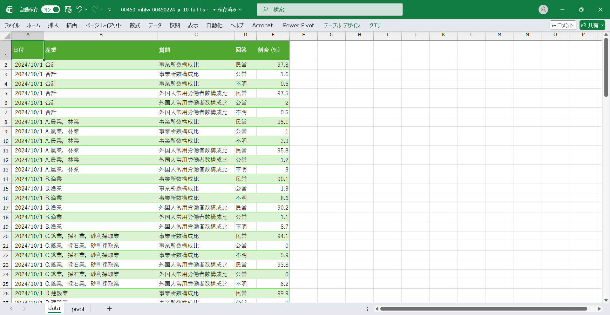Click the next sheet navigation arrow
Screen dimensions: 610x315
[x=24, y=309]
